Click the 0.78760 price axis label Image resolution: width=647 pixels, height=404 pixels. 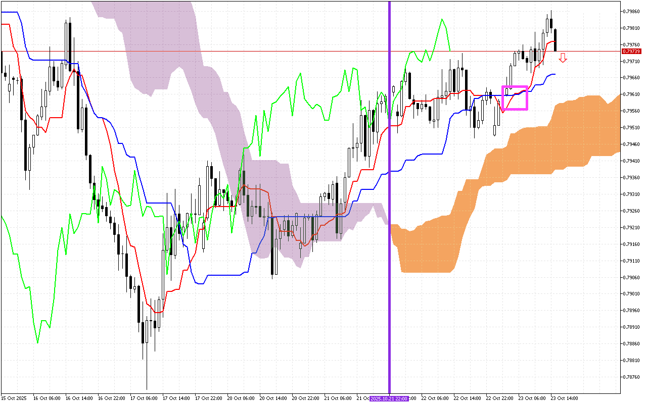(x=631, y=377)
